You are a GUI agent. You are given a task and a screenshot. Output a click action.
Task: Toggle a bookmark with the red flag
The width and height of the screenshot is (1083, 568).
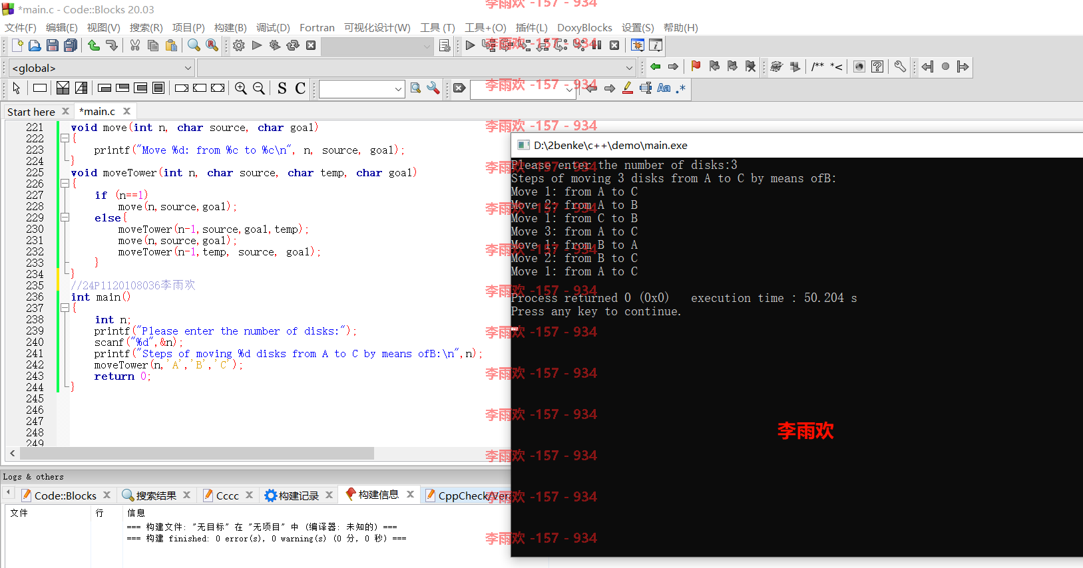(696, 67)
